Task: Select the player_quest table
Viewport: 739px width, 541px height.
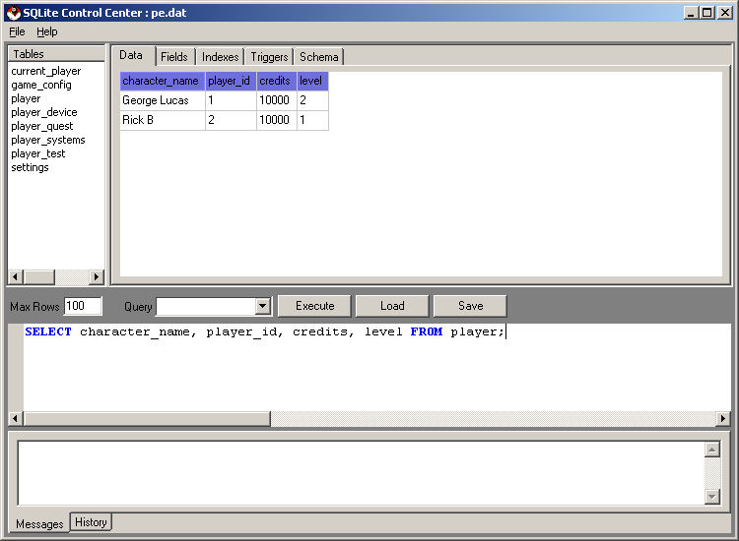Action: [41, 126]
